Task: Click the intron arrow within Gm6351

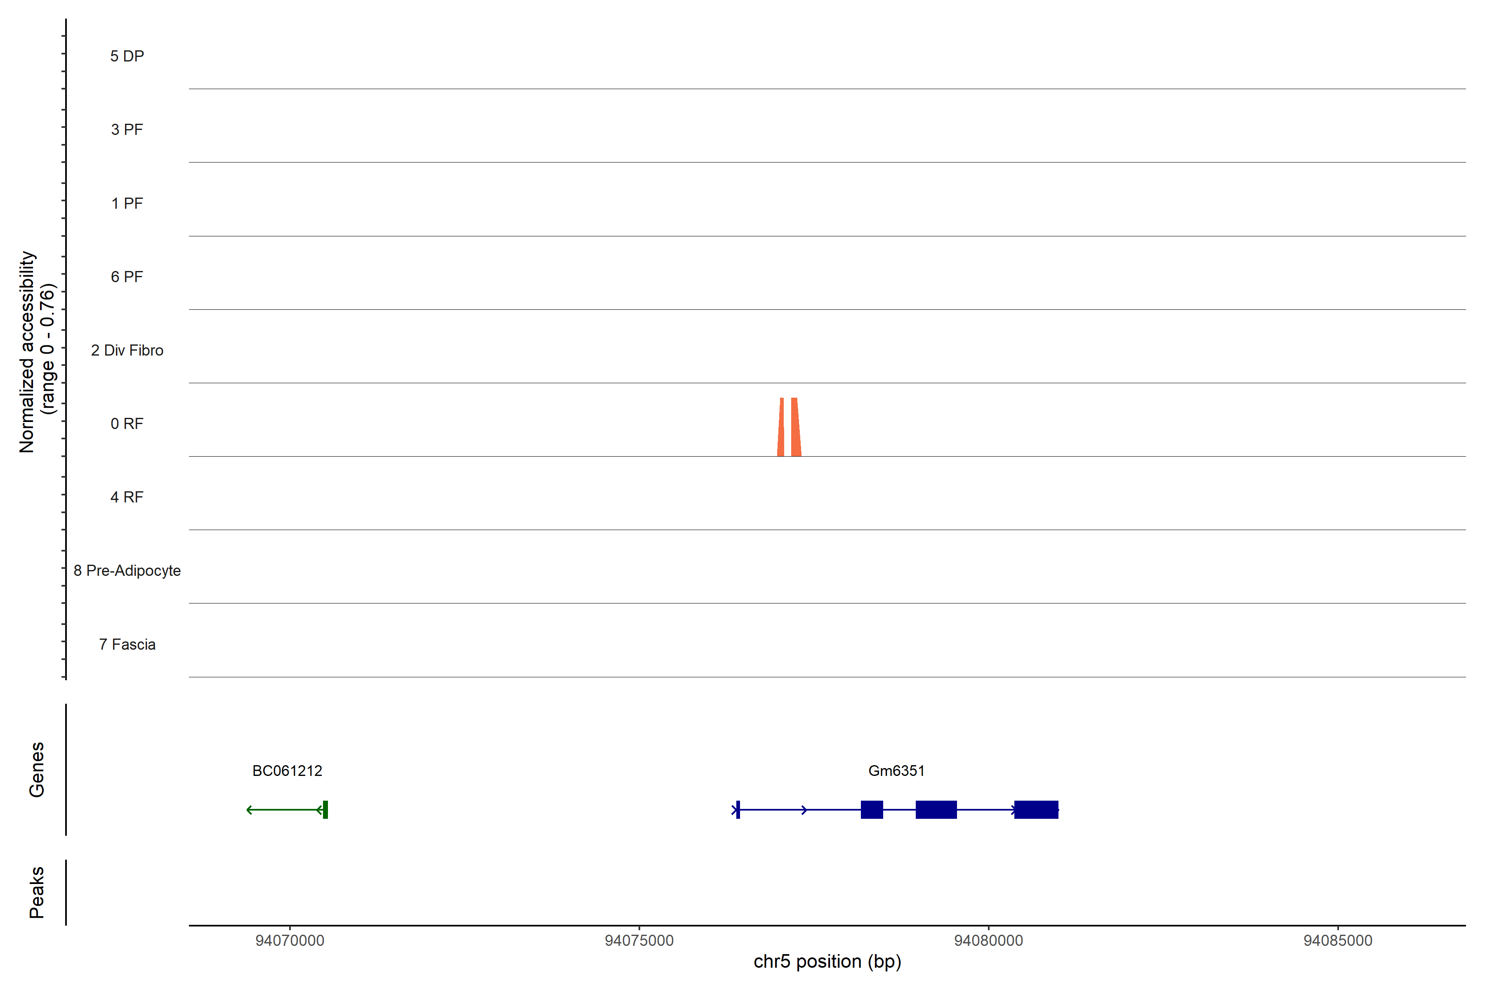Action: 804,809
